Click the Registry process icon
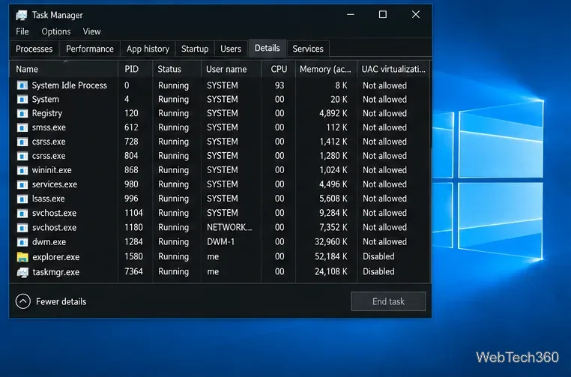Image resolution: width=571 pixels, height=377 pixels. click(x=22, y=113)
